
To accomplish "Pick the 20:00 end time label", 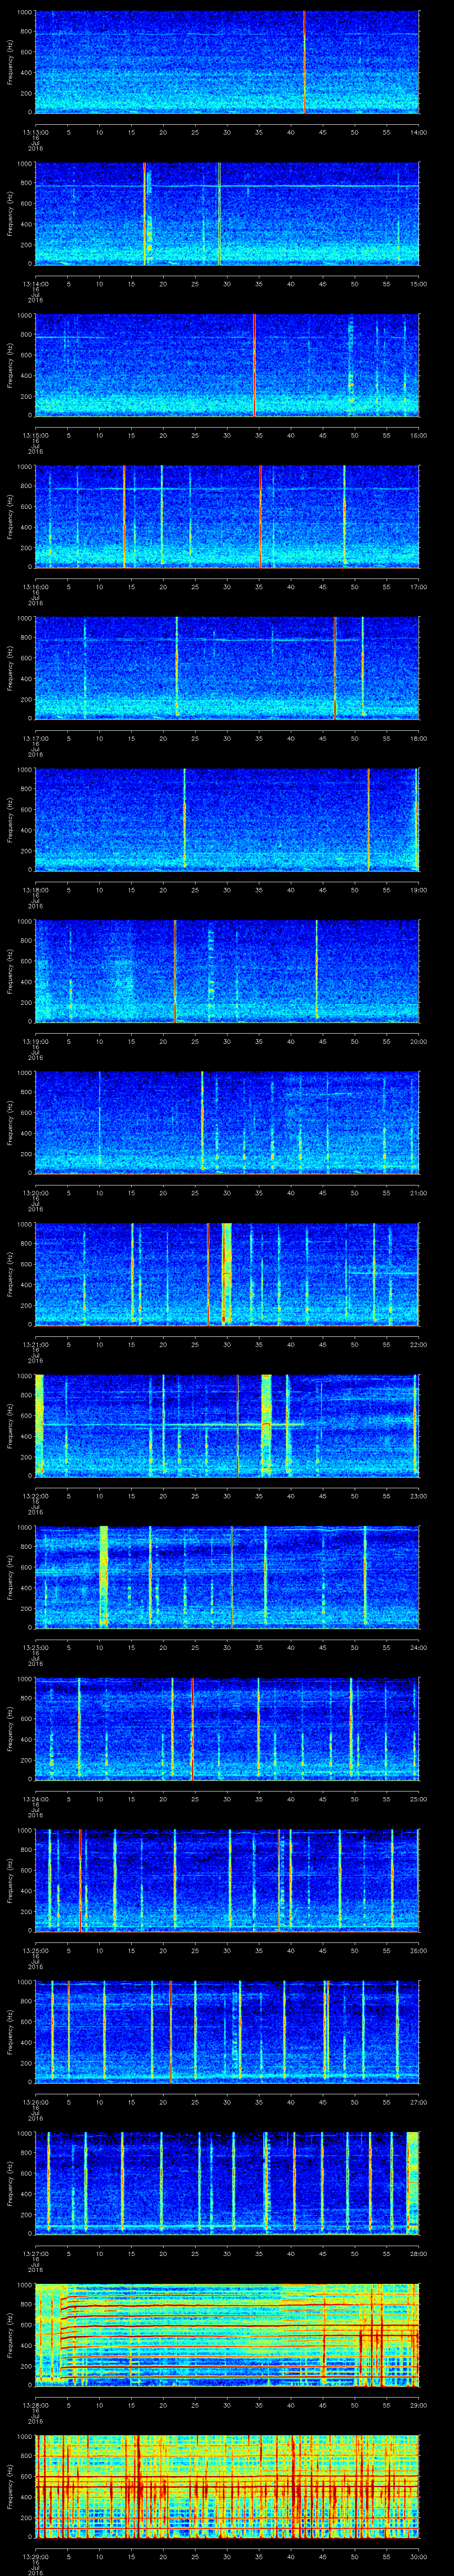I will tap(418, 1041).
